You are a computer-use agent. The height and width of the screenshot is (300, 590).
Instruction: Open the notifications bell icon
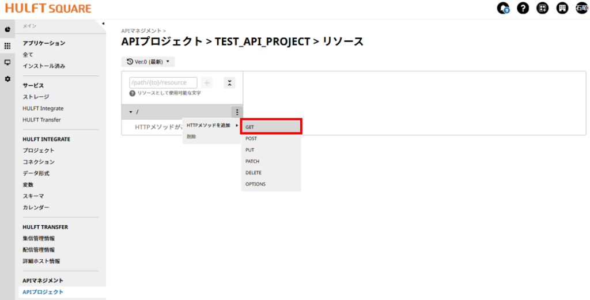502,8
